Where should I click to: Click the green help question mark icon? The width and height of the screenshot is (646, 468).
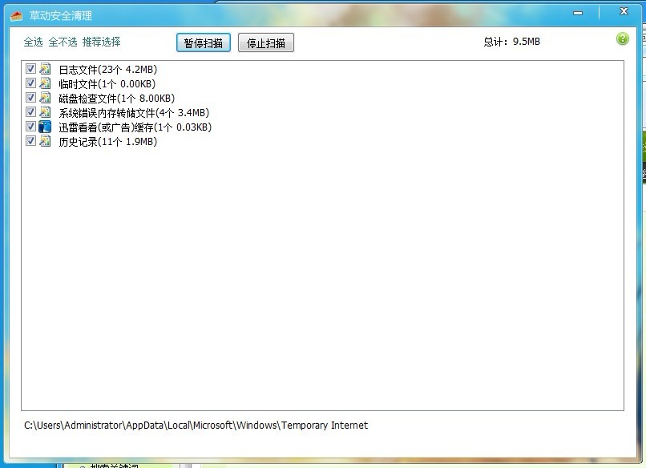[623, 39]
